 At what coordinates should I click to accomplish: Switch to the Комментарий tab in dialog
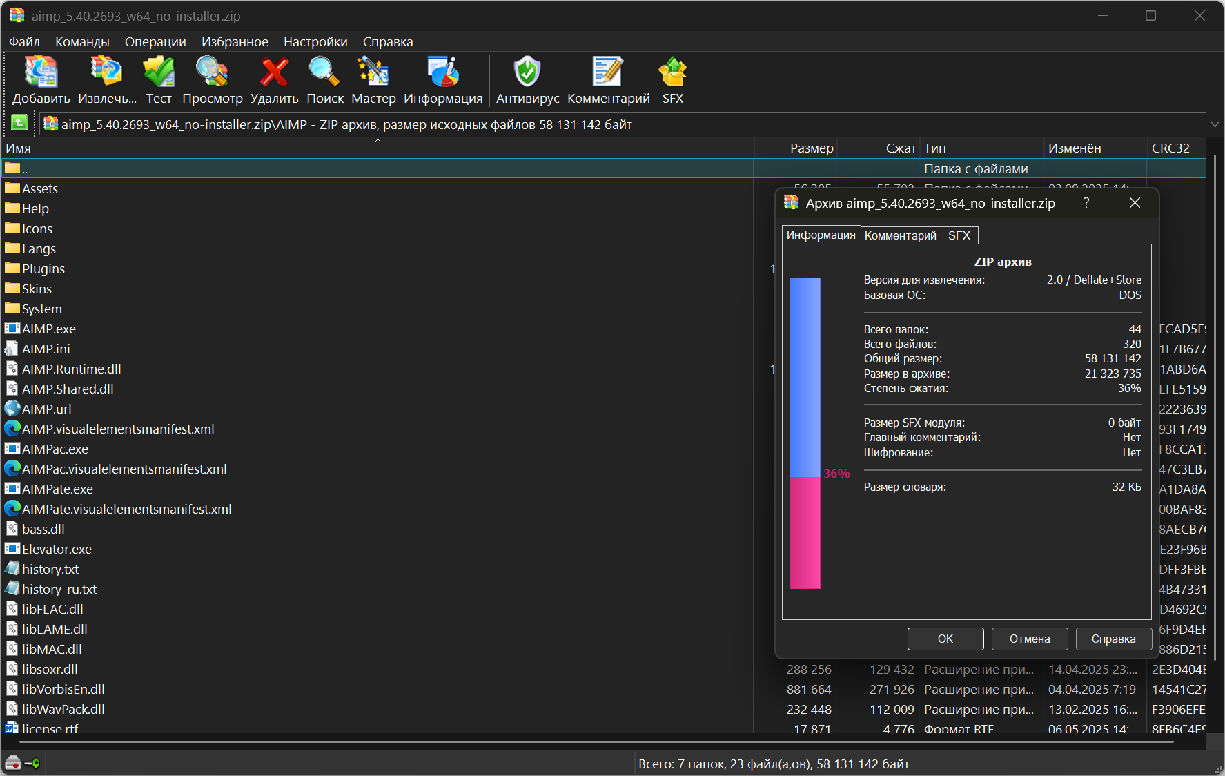pyautogui.click(x=900, y=235)
